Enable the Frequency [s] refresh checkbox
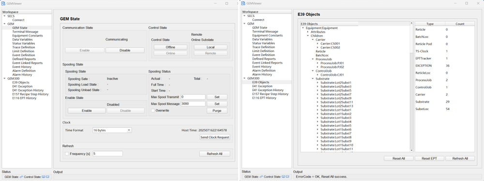The width and height of the screenshot is (484, 181). point(67,153)
